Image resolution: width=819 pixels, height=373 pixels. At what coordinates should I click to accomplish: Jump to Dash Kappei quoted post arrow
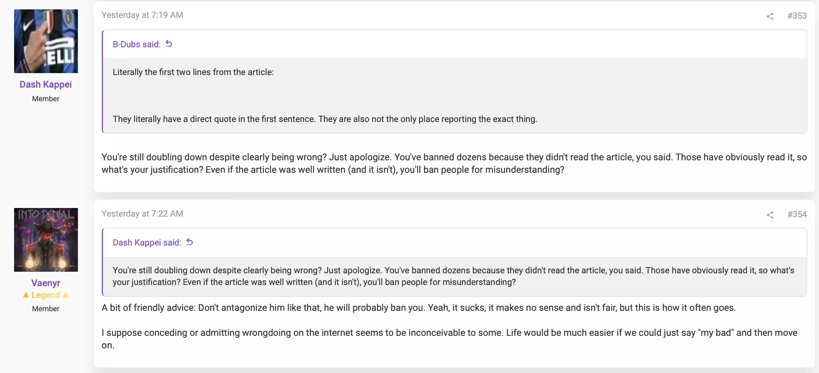[189, 242]
